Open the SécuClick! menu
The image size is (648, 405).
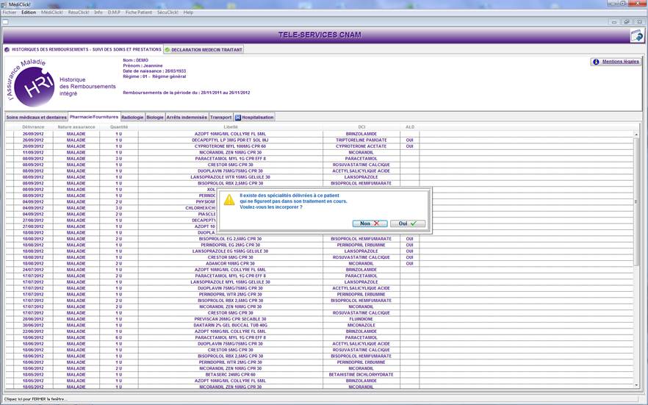[x=168, y=12]
